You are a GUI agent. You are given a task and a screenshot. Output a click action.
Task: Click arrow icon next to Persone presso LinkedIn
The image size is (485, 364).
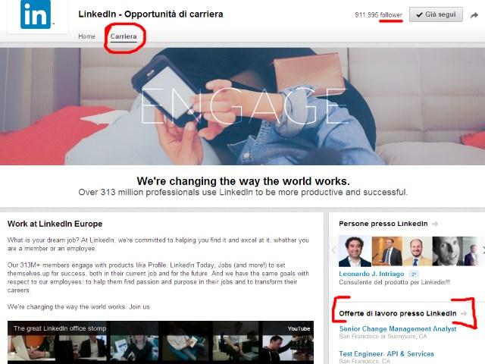click(435, 224)
